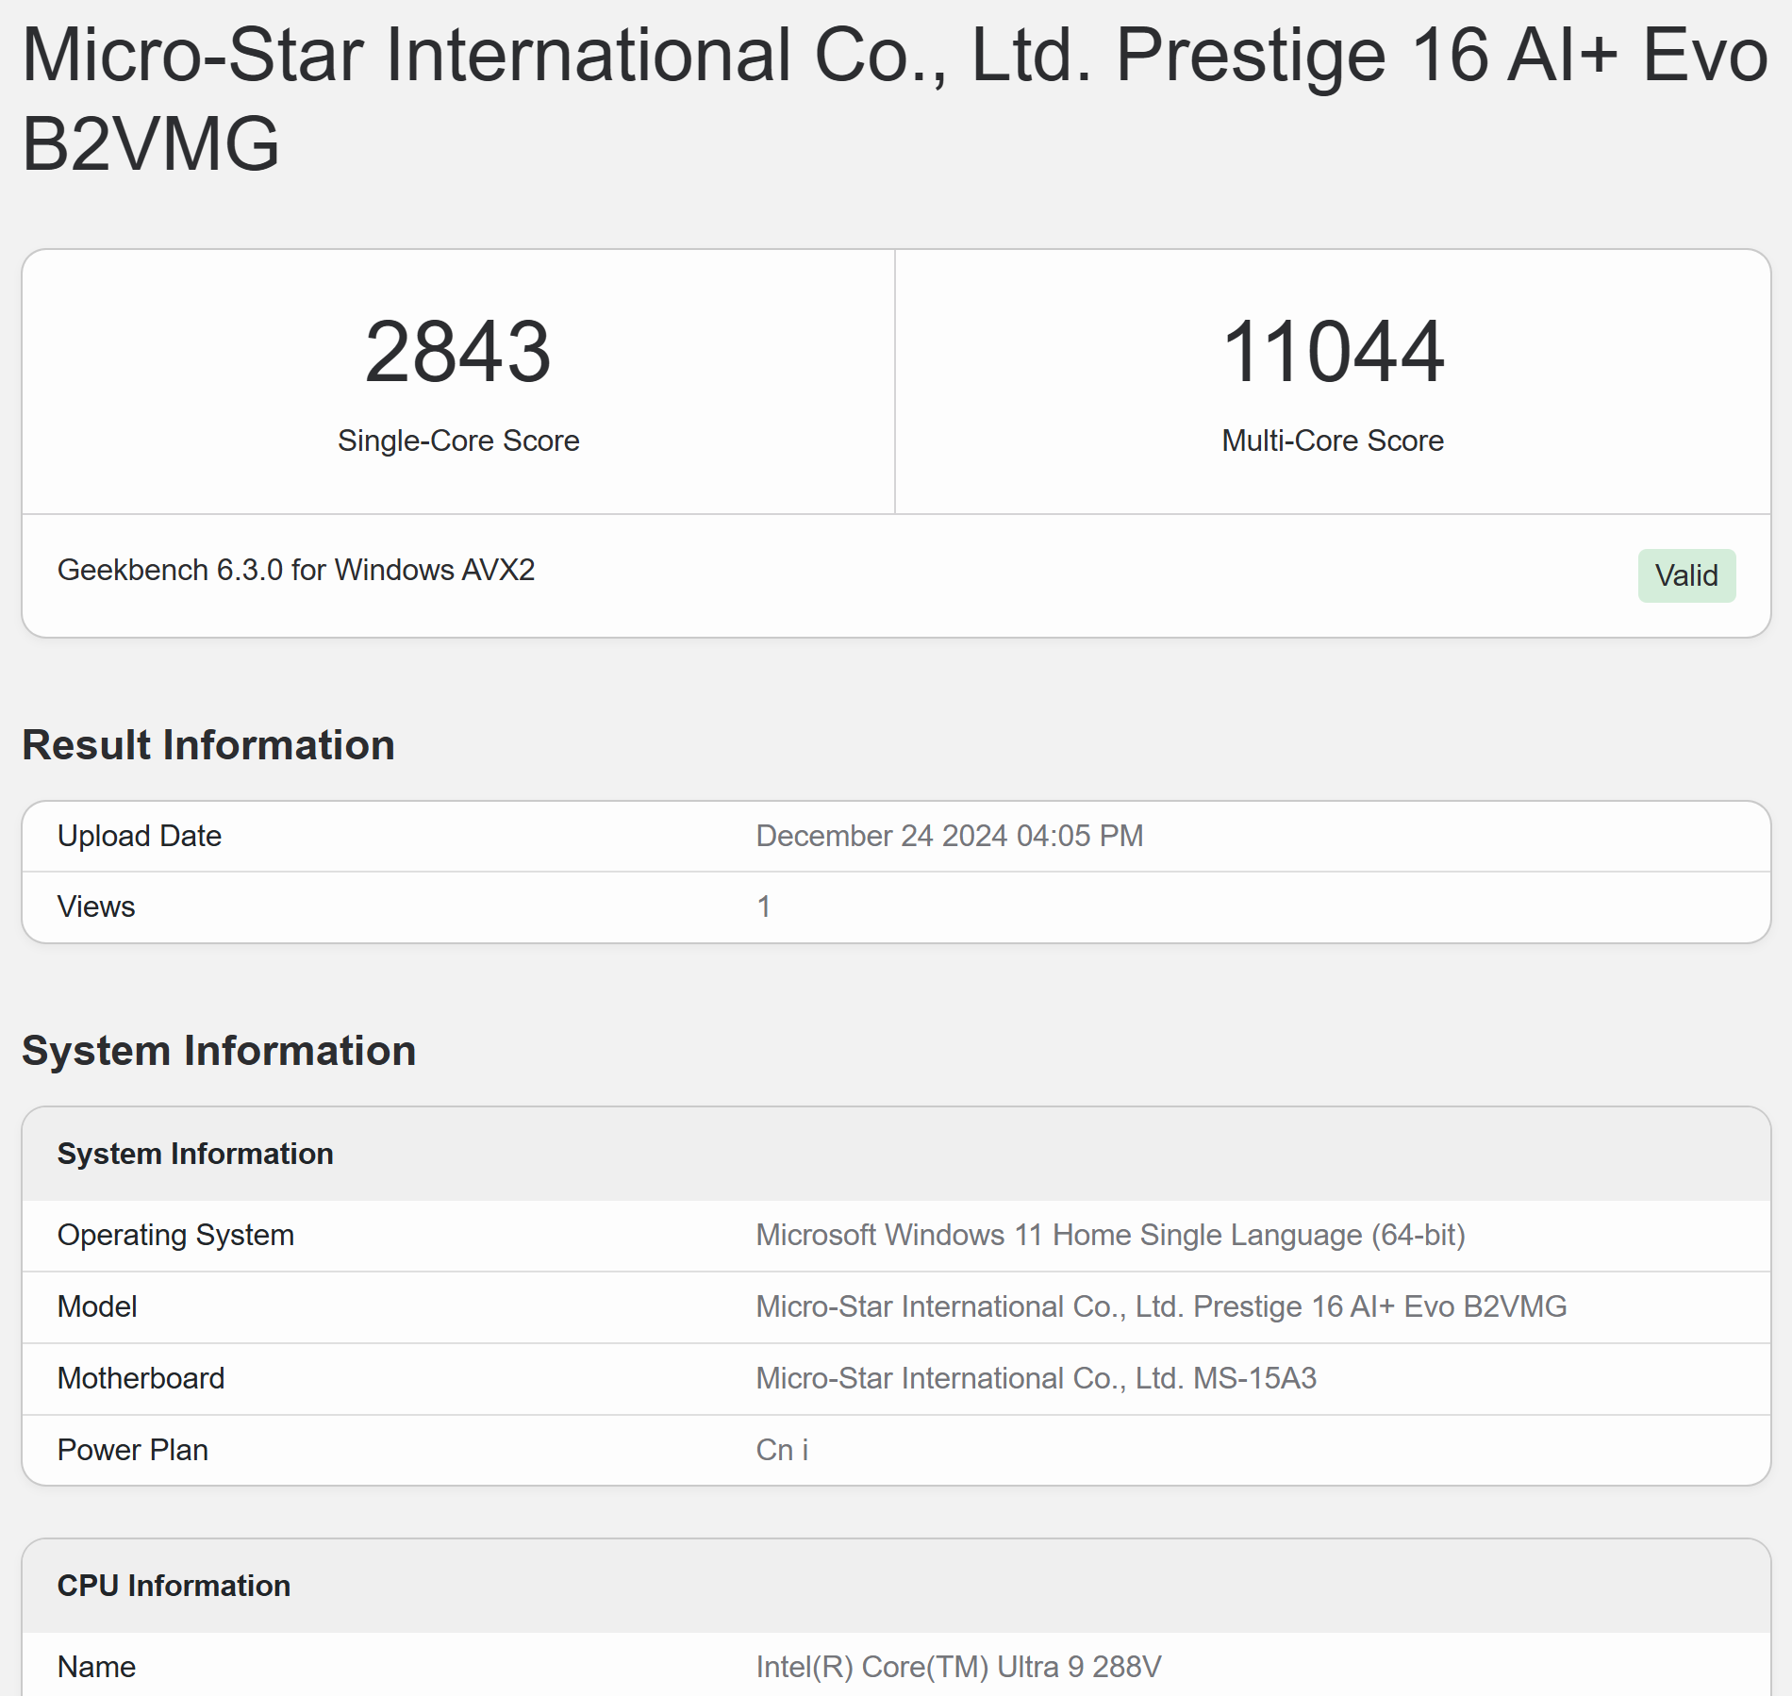The image size is (1792, 1696).
Task: Click the large System Information section heading
Action: 219,1051
